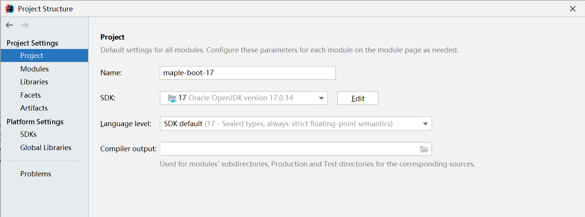The image size is (585, 217).
Task: Select the Project settings item
Action: tap(44, 55)
